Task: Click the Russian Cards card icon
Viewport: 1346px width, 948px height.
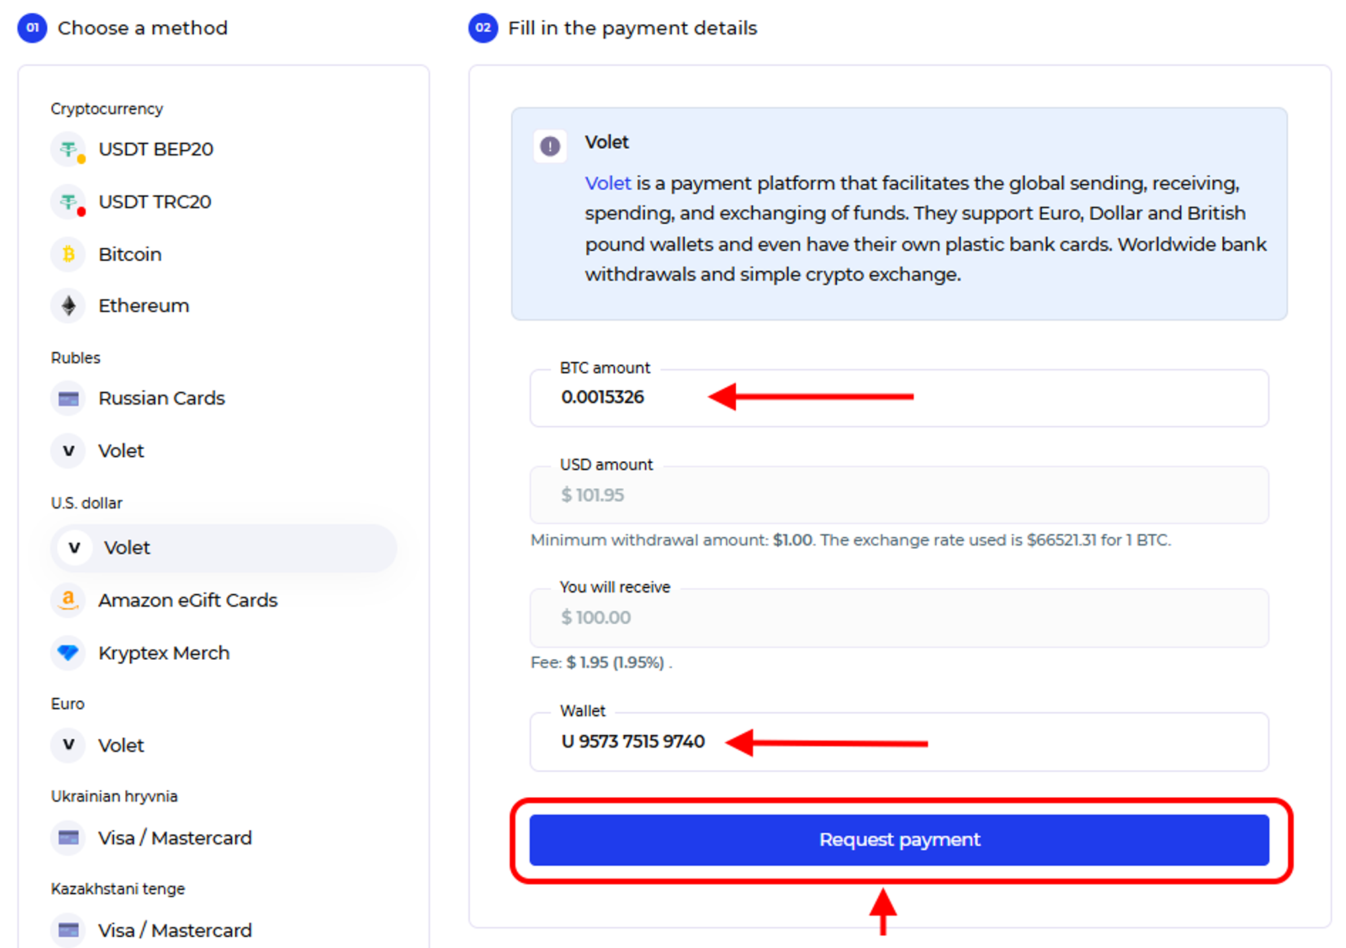Action: (x=69, y=399)
